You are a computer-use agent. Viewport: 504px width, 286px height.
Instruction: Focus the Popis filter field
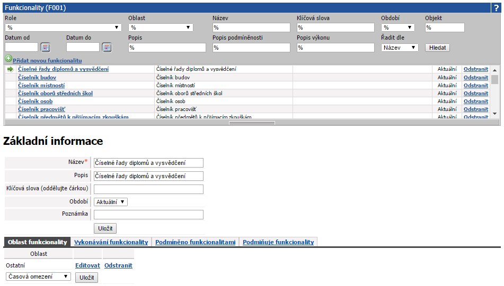167,48
